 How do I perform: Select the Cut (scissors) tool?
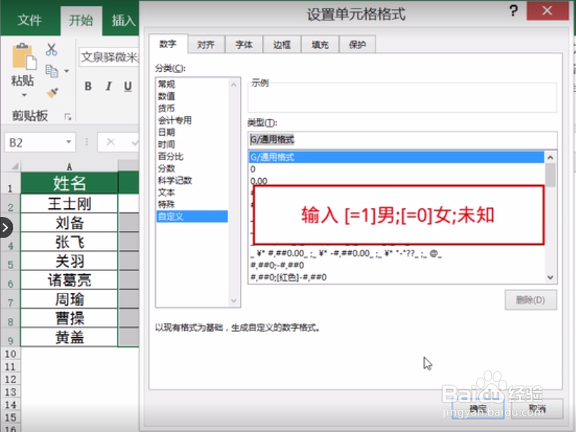[x=51, y=49]
